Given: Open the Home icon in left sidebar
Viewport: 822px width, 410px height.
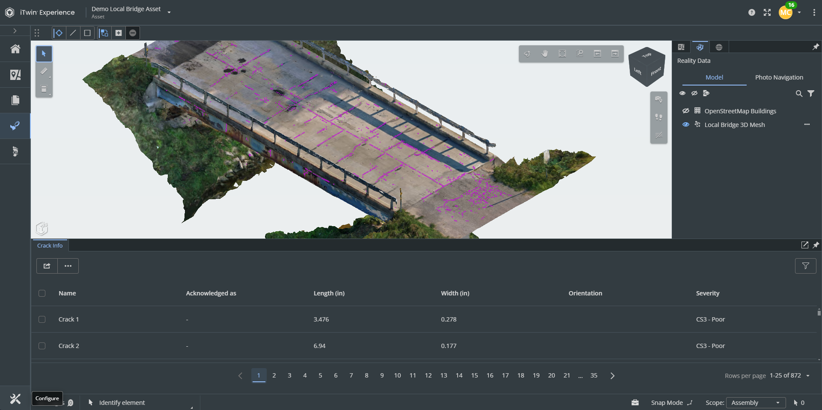Looking at the screenshot, I should tap(15, 49).
